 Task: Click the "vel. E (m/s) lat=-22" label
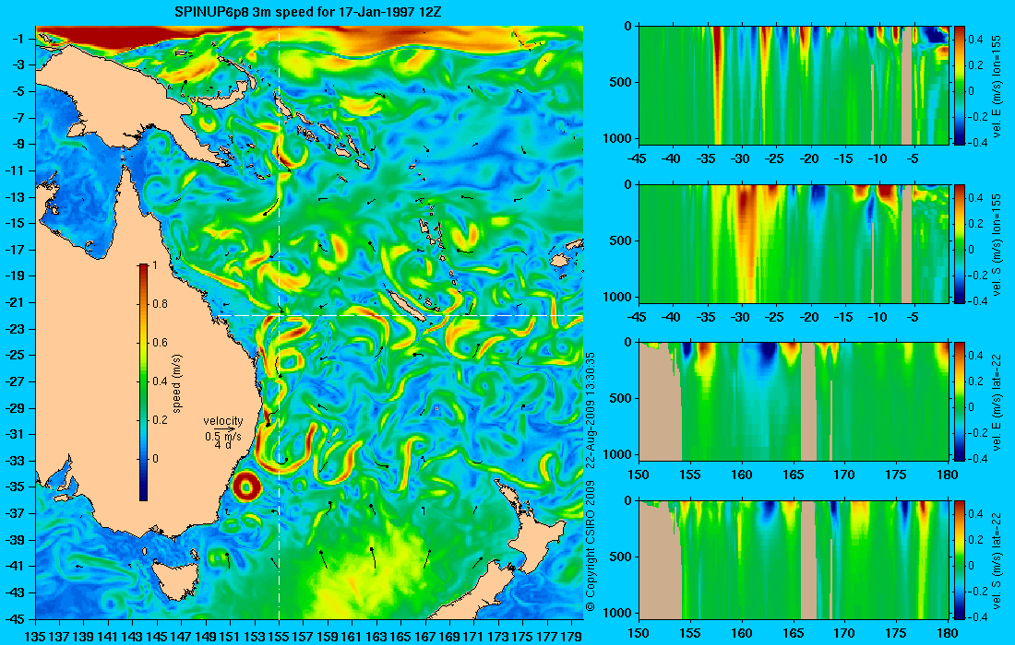(x=996, y=402)
